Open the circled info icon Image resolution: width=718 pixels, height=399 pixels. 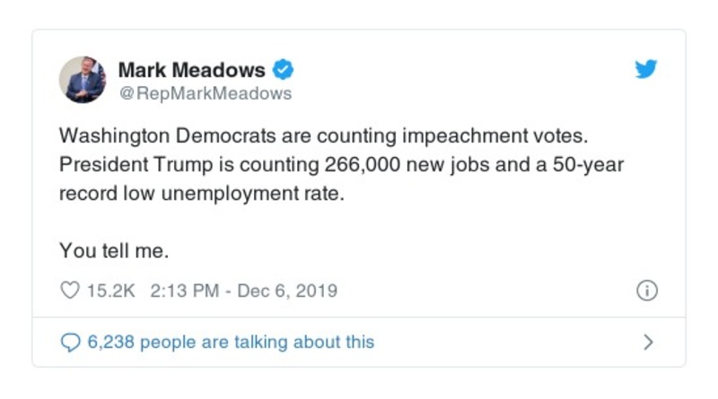646,291
